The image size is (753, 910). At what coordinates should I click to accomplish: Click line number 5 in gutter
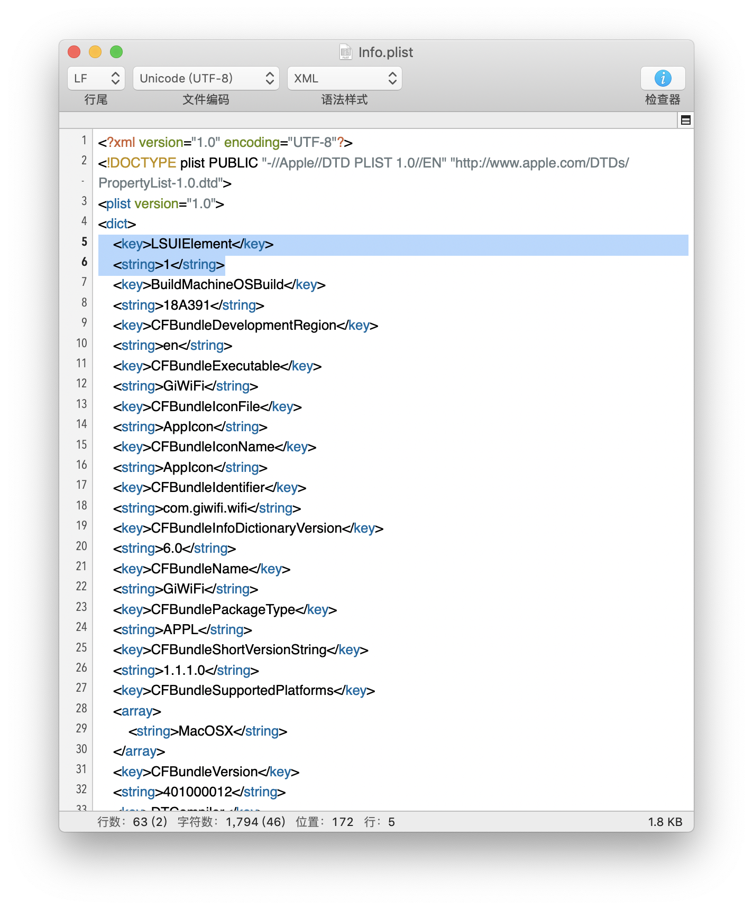click(84, 242)
